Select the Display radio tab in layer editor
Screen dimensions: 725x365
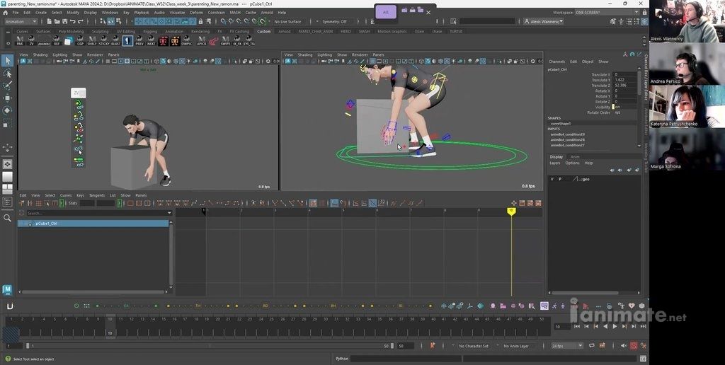pyautogui.click(x=556, y=156)
